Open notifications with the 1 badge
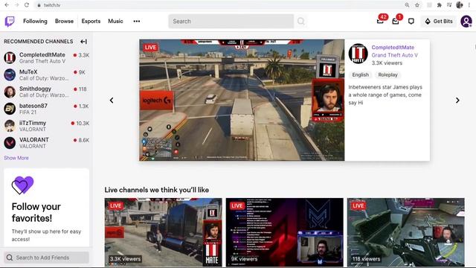 click(396, 21)
